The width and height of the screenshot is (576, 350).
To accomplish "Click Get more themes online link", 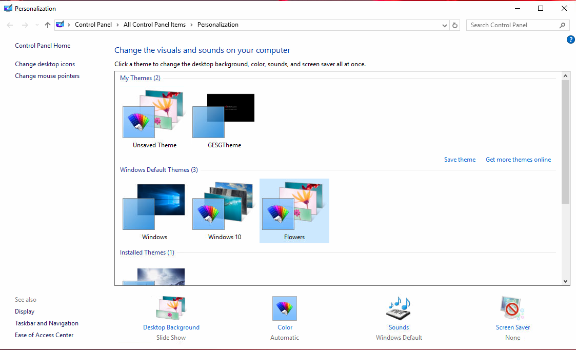I will 519,160.
